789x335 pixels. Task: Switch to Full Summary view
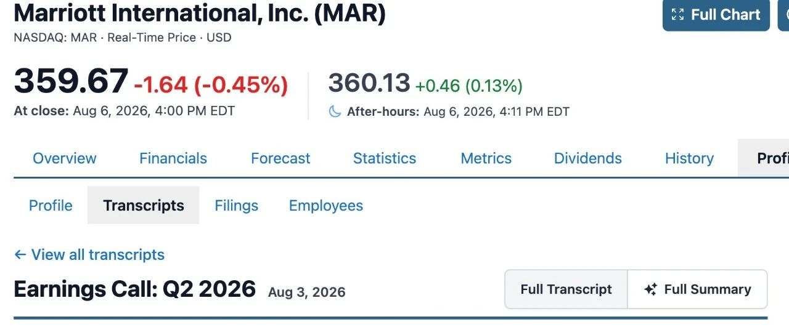point(697,289)
